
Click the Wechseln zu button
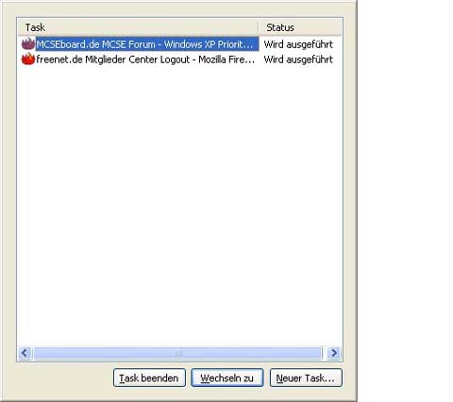(226, 377)
